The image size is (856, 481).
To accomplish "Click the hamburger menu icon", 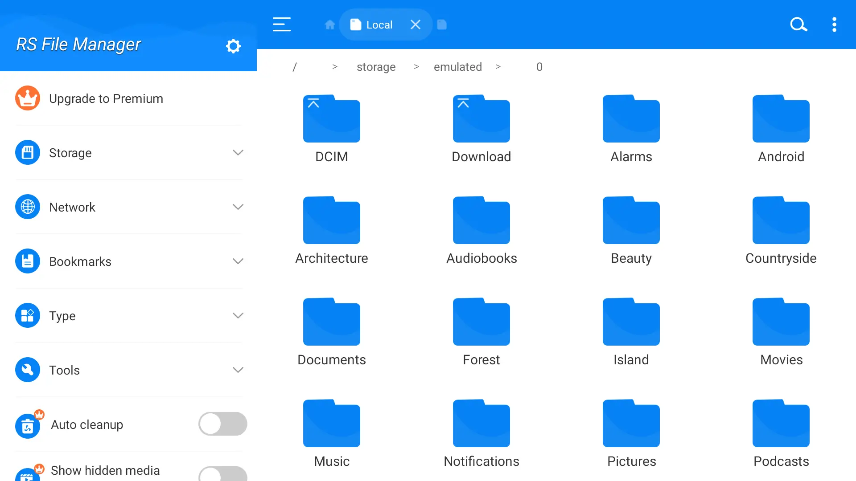I will (281, 24).
